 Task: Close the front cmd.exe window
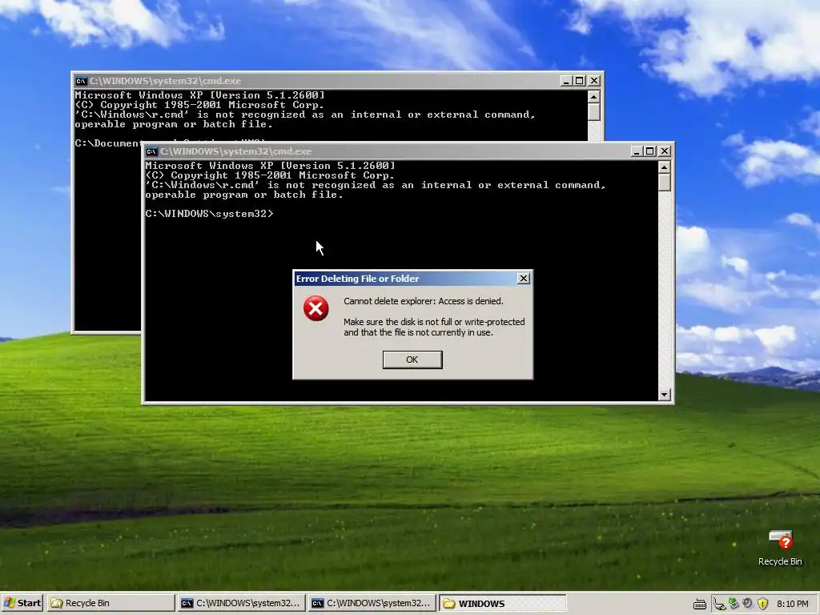point(664,151)
